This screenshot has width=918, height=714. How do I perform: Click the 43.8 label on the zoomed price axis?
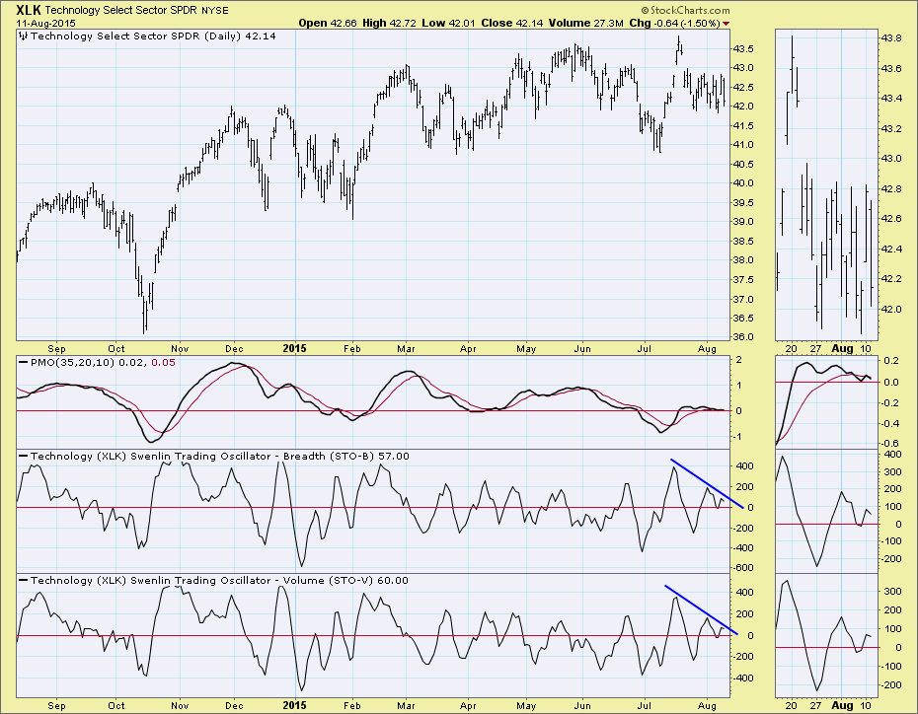(x=891, y=38)
